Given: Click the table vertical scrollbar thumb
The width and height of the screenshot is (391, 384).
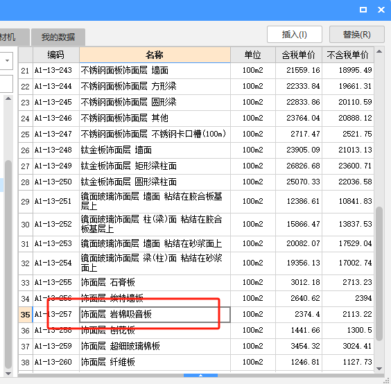Looking at the screenshot, I should coord(379,273).
